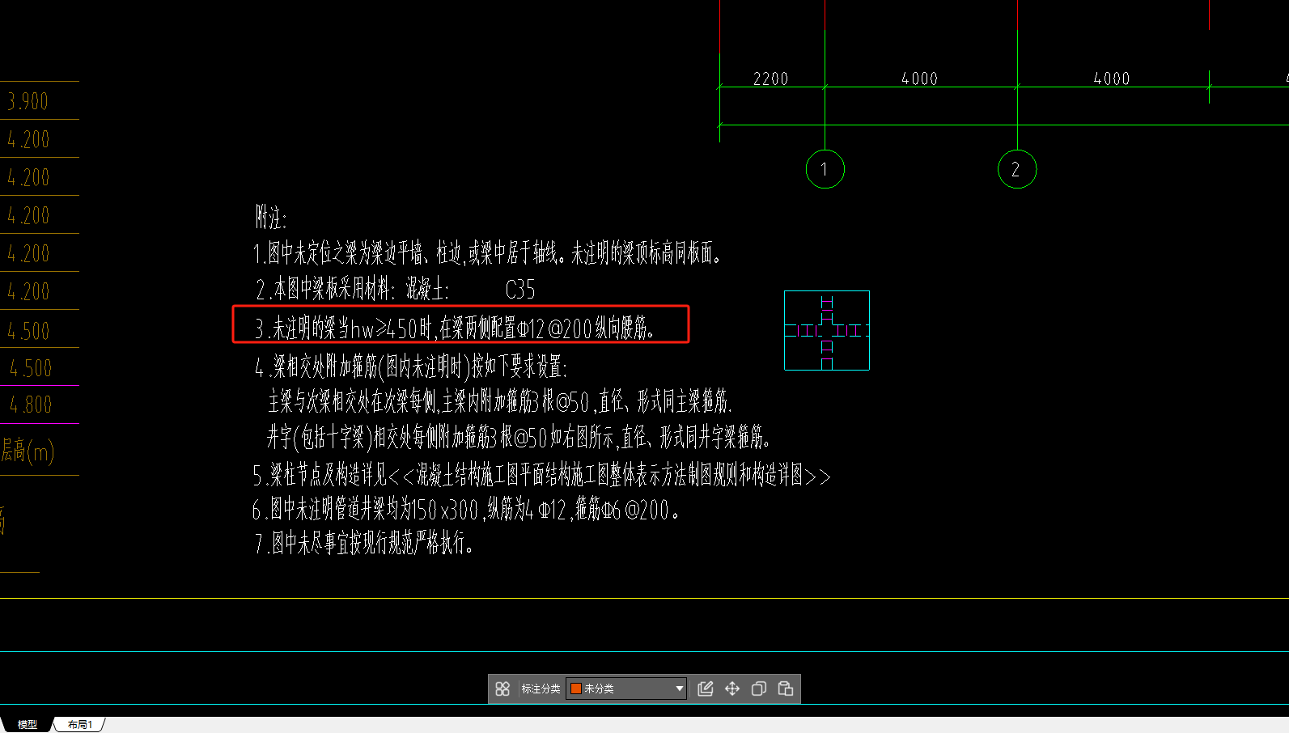The width and height of the screenshot is (1289, 733).
Task: Click the paste annotation icon
Action: (x=786, y=689)
